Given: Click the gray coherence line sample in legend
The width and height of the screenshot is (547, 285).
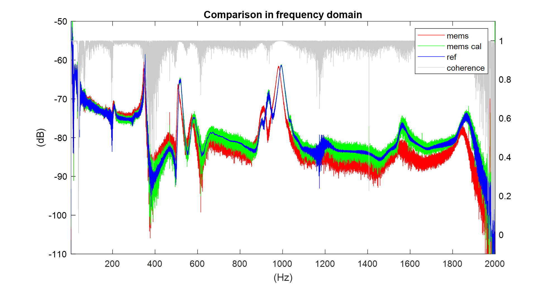Looking at the screenshot, I should tap(431, 67).
